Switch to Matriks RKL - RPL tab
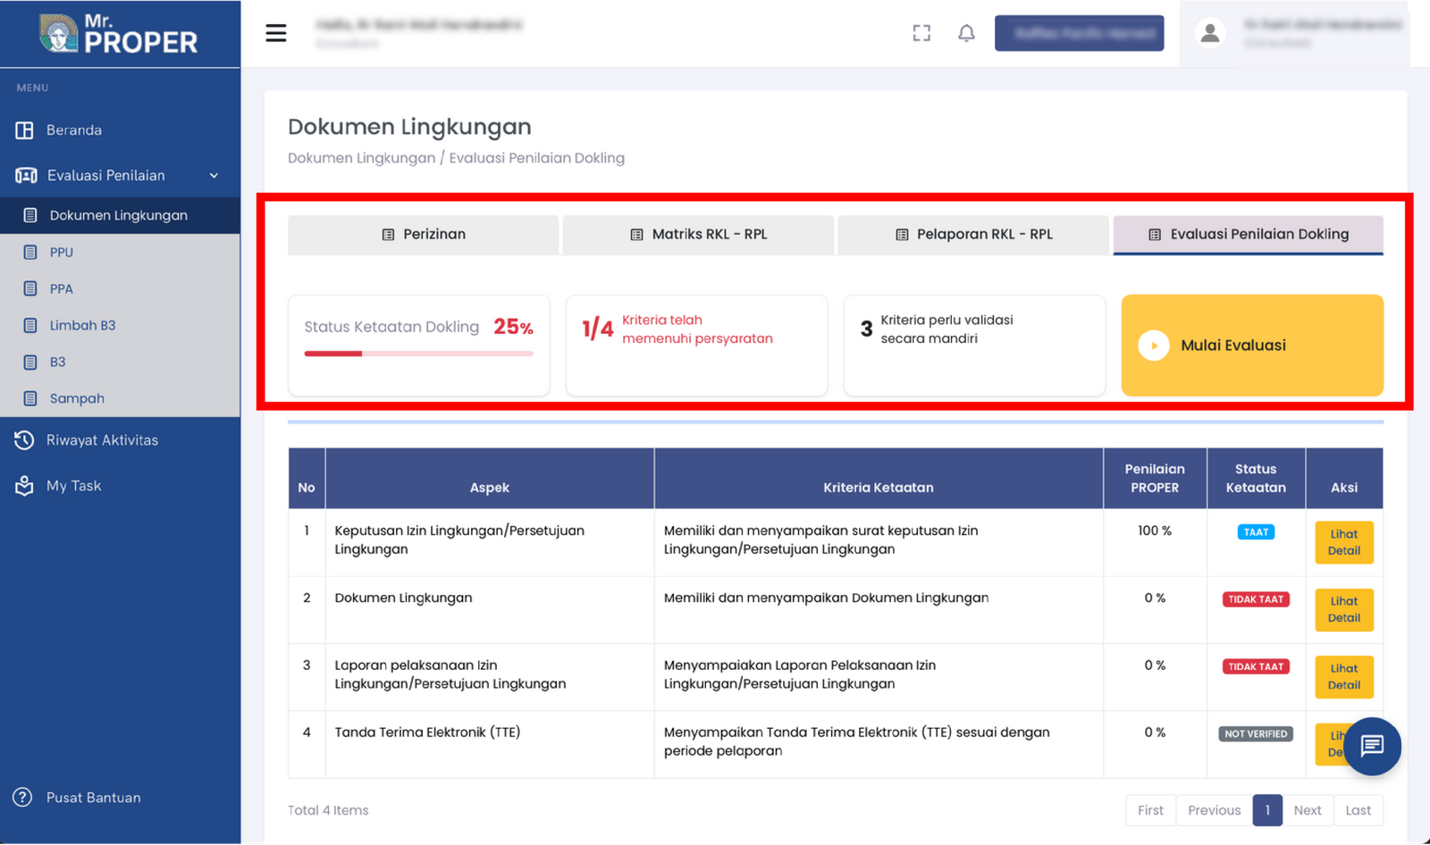Screen dimensions: 1430x845 click(698, 235)
